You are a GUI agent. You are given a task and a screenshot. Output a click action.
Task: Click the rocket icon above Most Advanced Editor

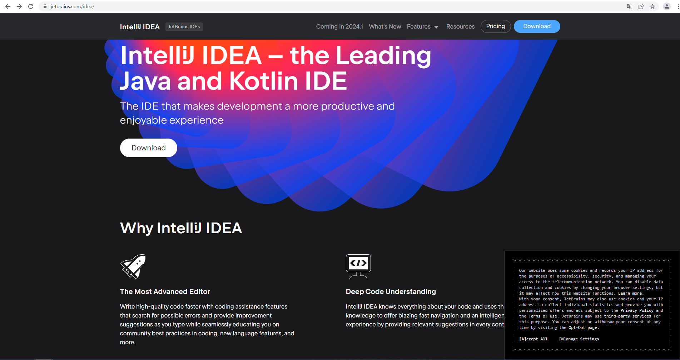133,266
